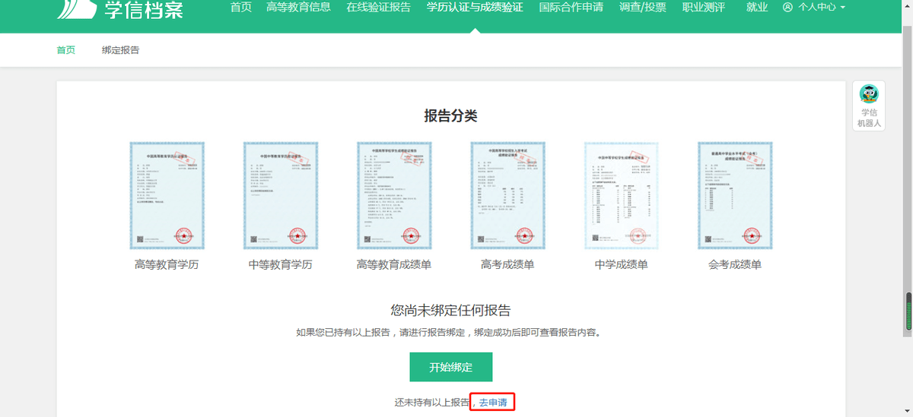The width and height of the screenshot is (913, 417).
Task: Select 中等教育学历 report thumbnail
Action: (280, 195)
